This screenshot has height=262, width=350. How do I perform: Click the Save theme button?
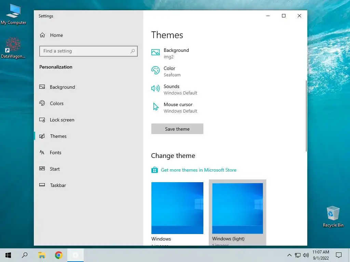click(x=177, y=129)
